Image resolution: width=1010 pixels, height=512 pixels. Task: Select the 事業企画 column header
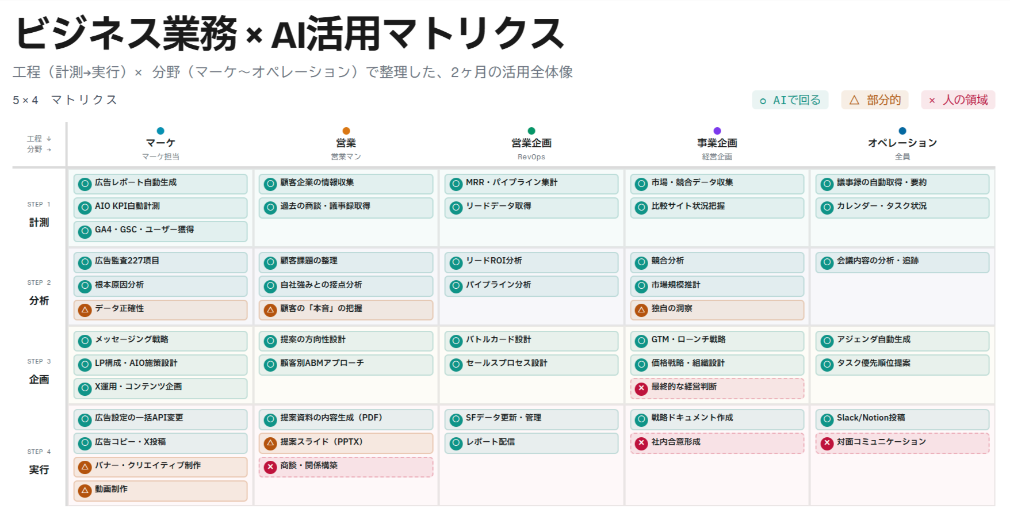coord(717,144)
